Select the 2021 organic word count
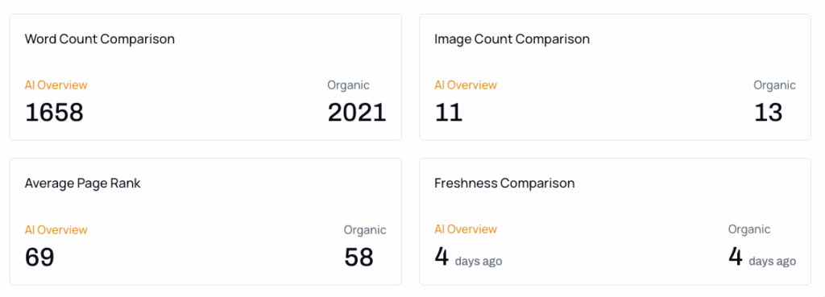The height and width of the screenshot is (297, 825). [x=357, y=113]
